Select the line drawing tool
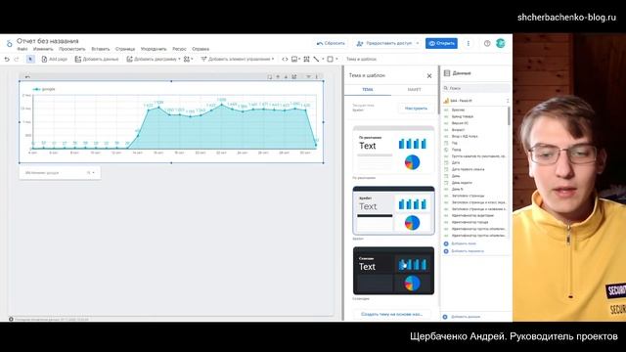 [x=316, y=59]
